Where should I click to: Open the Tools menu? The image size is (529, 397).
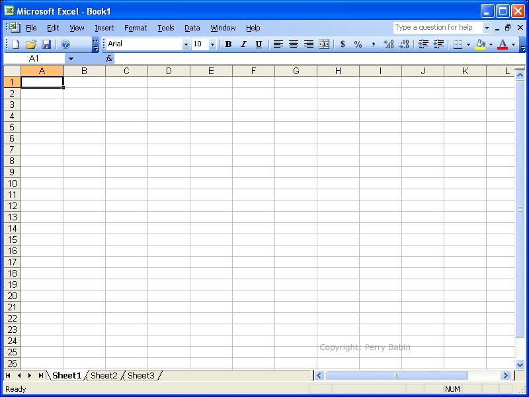click(166, 28)
